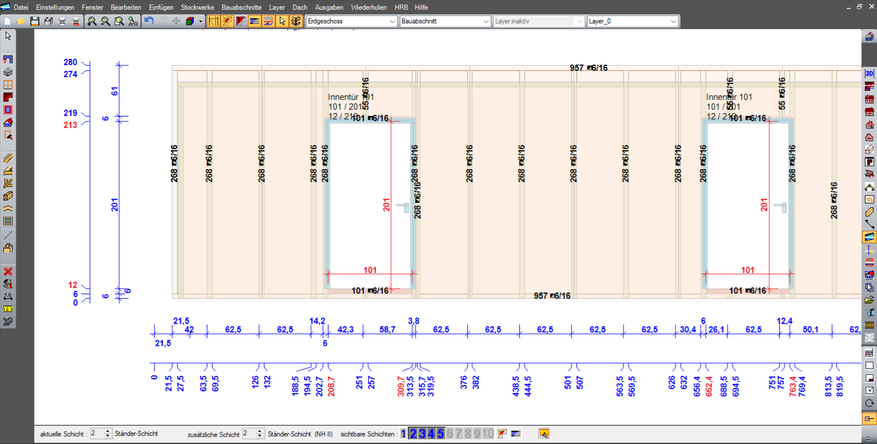The height and width of the screenshot is (444, 877).
Task: Toggle visible layer 5 button
Action: pyautogui.click(x=440, y=433)
